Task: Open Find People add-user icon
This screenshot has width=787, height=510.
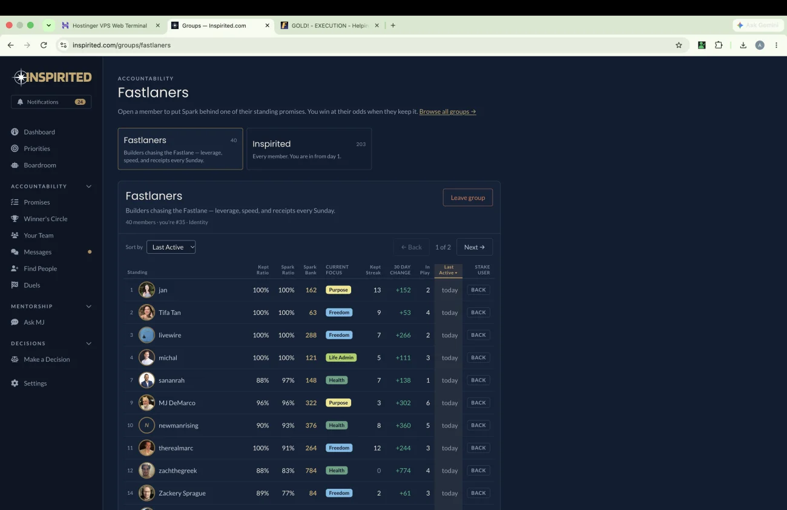Action: click(15, 268)
